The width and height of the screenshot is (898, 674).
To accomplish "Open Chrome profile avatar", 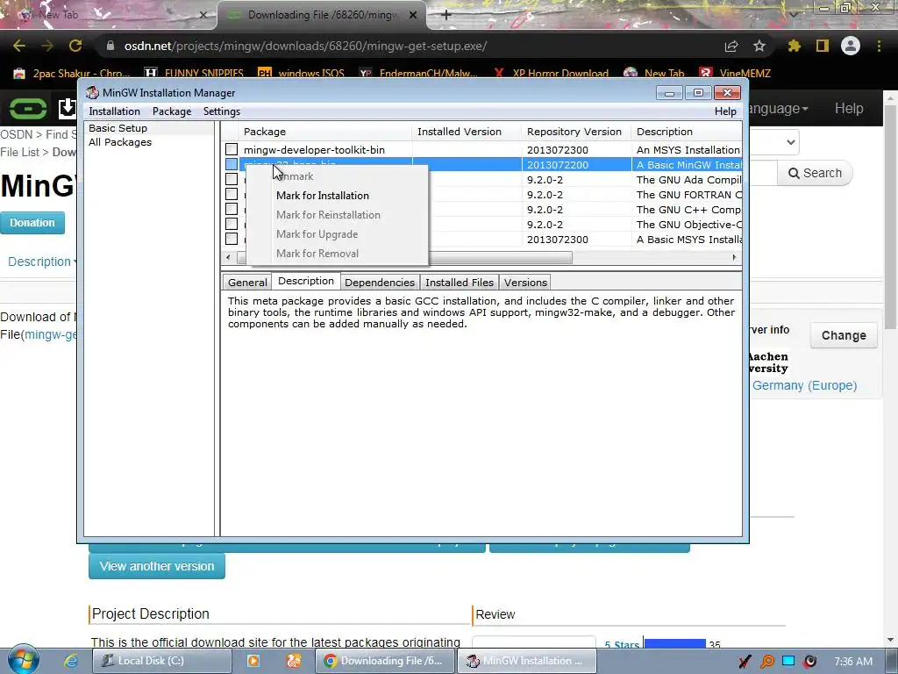I will (x=851, y=46).
